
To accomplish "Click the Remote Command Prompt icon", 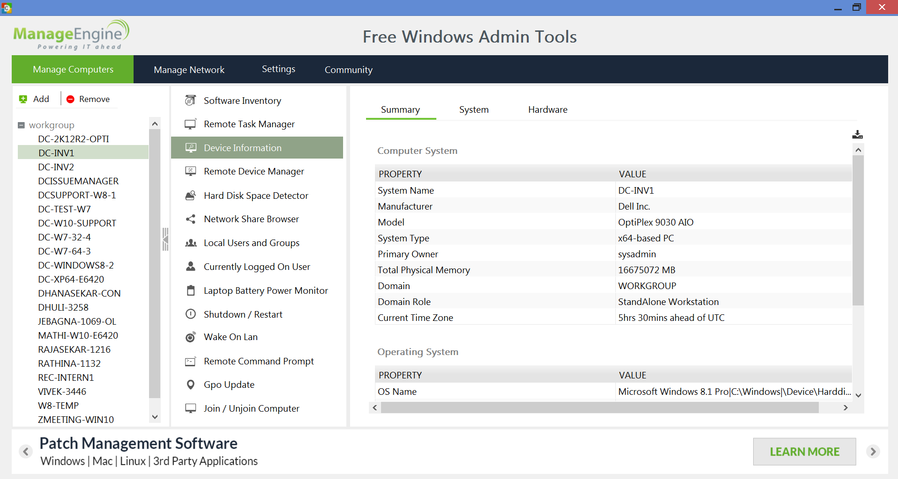I will [190, 361].
